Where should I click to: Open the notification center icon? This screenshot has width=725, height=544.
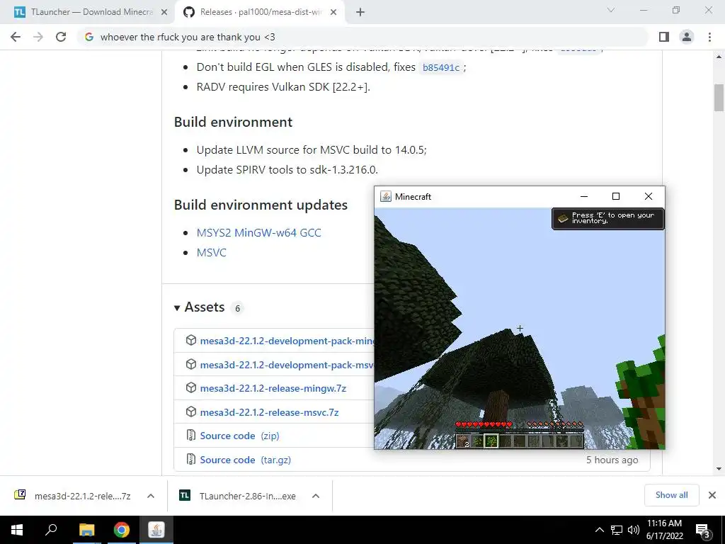point(703,531)
